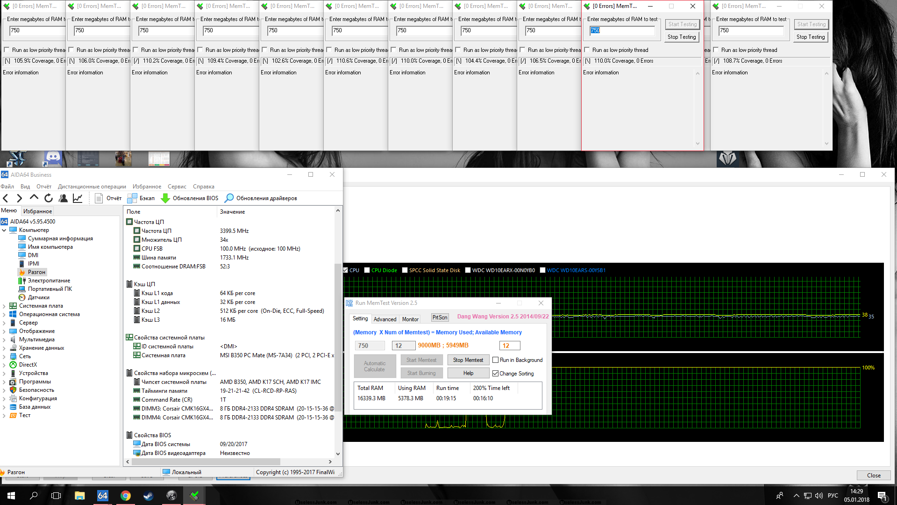Click the AIDA64 back navigation arrow
This screenshot has width=897, height=505.
tap(6, 198)
